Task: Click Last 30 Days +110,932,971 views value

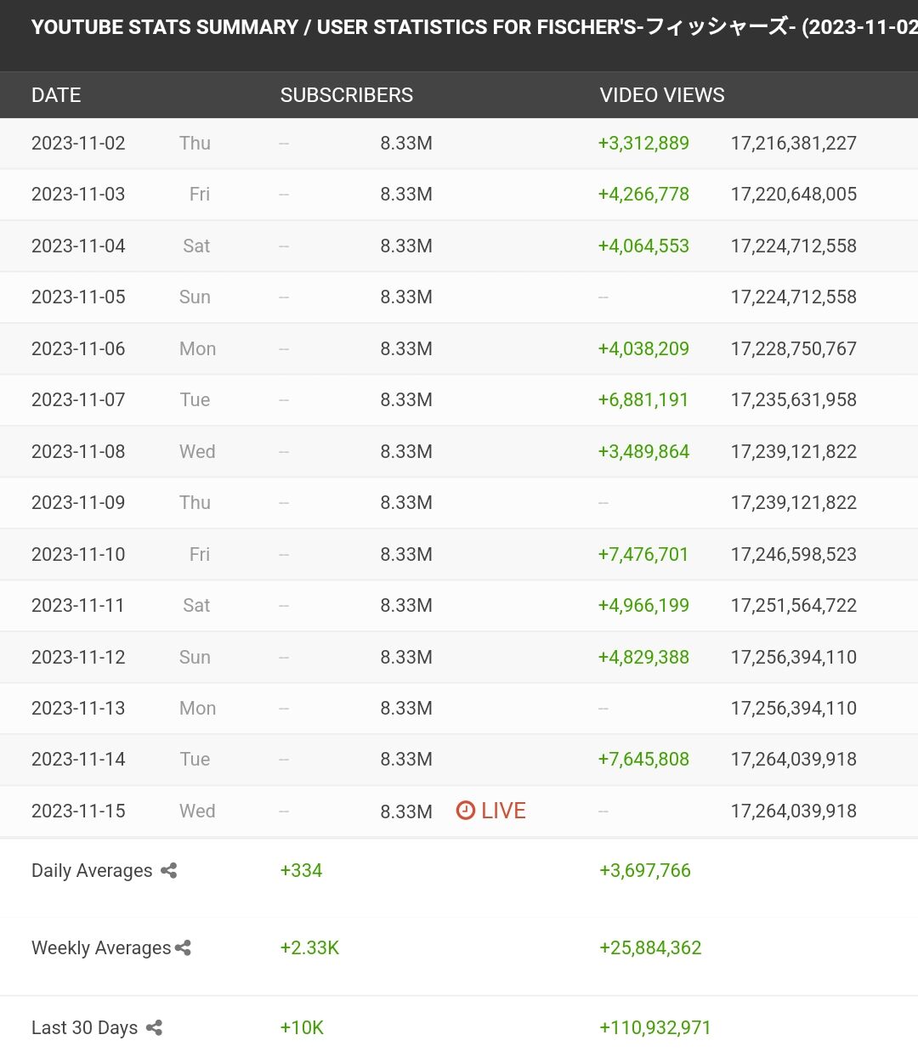Action: tap(654, 1027)
